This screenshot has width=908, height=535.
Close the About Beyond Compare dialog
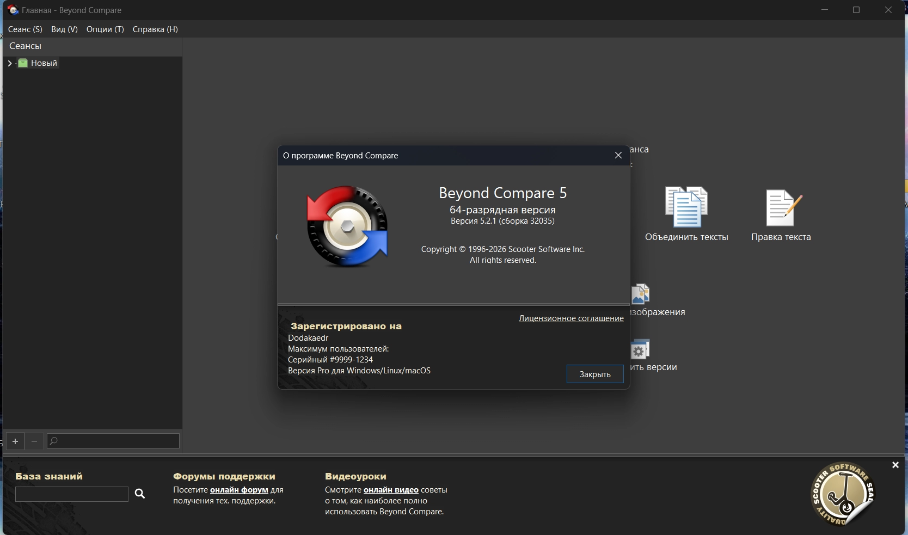point(618,155)
